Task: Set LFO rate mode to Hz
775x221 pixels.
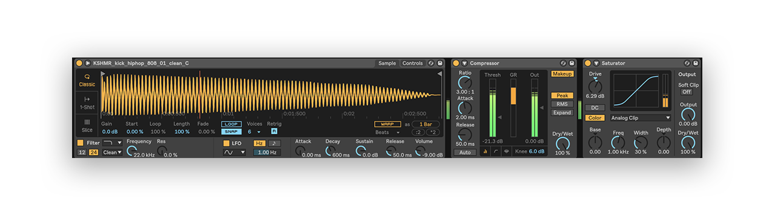Action: tap(259, 143)
